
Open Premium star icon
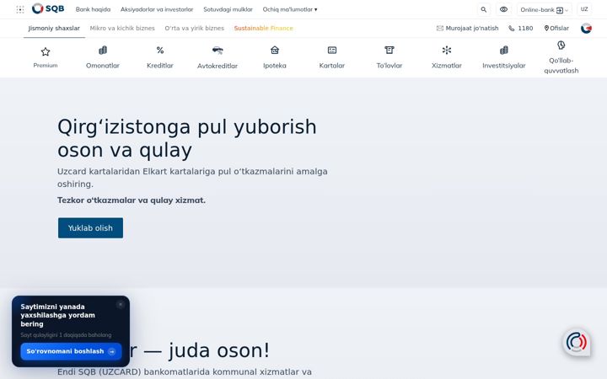[x=46, y=51]
